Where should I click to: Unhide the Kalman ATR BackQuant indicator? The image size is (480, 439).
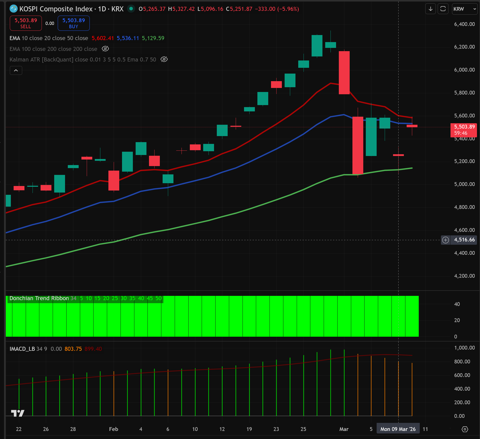point(164,59)
